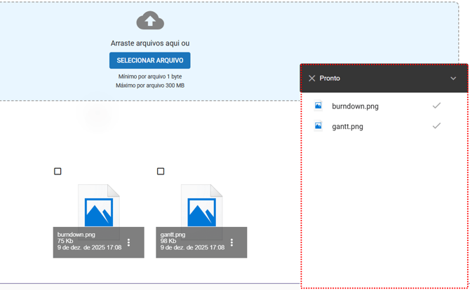Open three-dot options menu for burndown.png

tap(129, 242)
